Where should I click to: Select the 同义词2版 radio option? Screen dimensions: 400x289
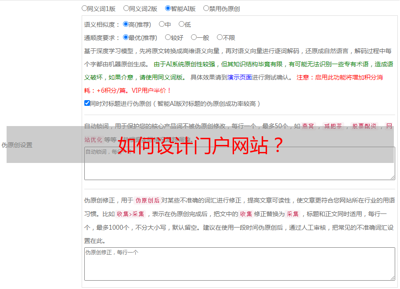[126, 8]
